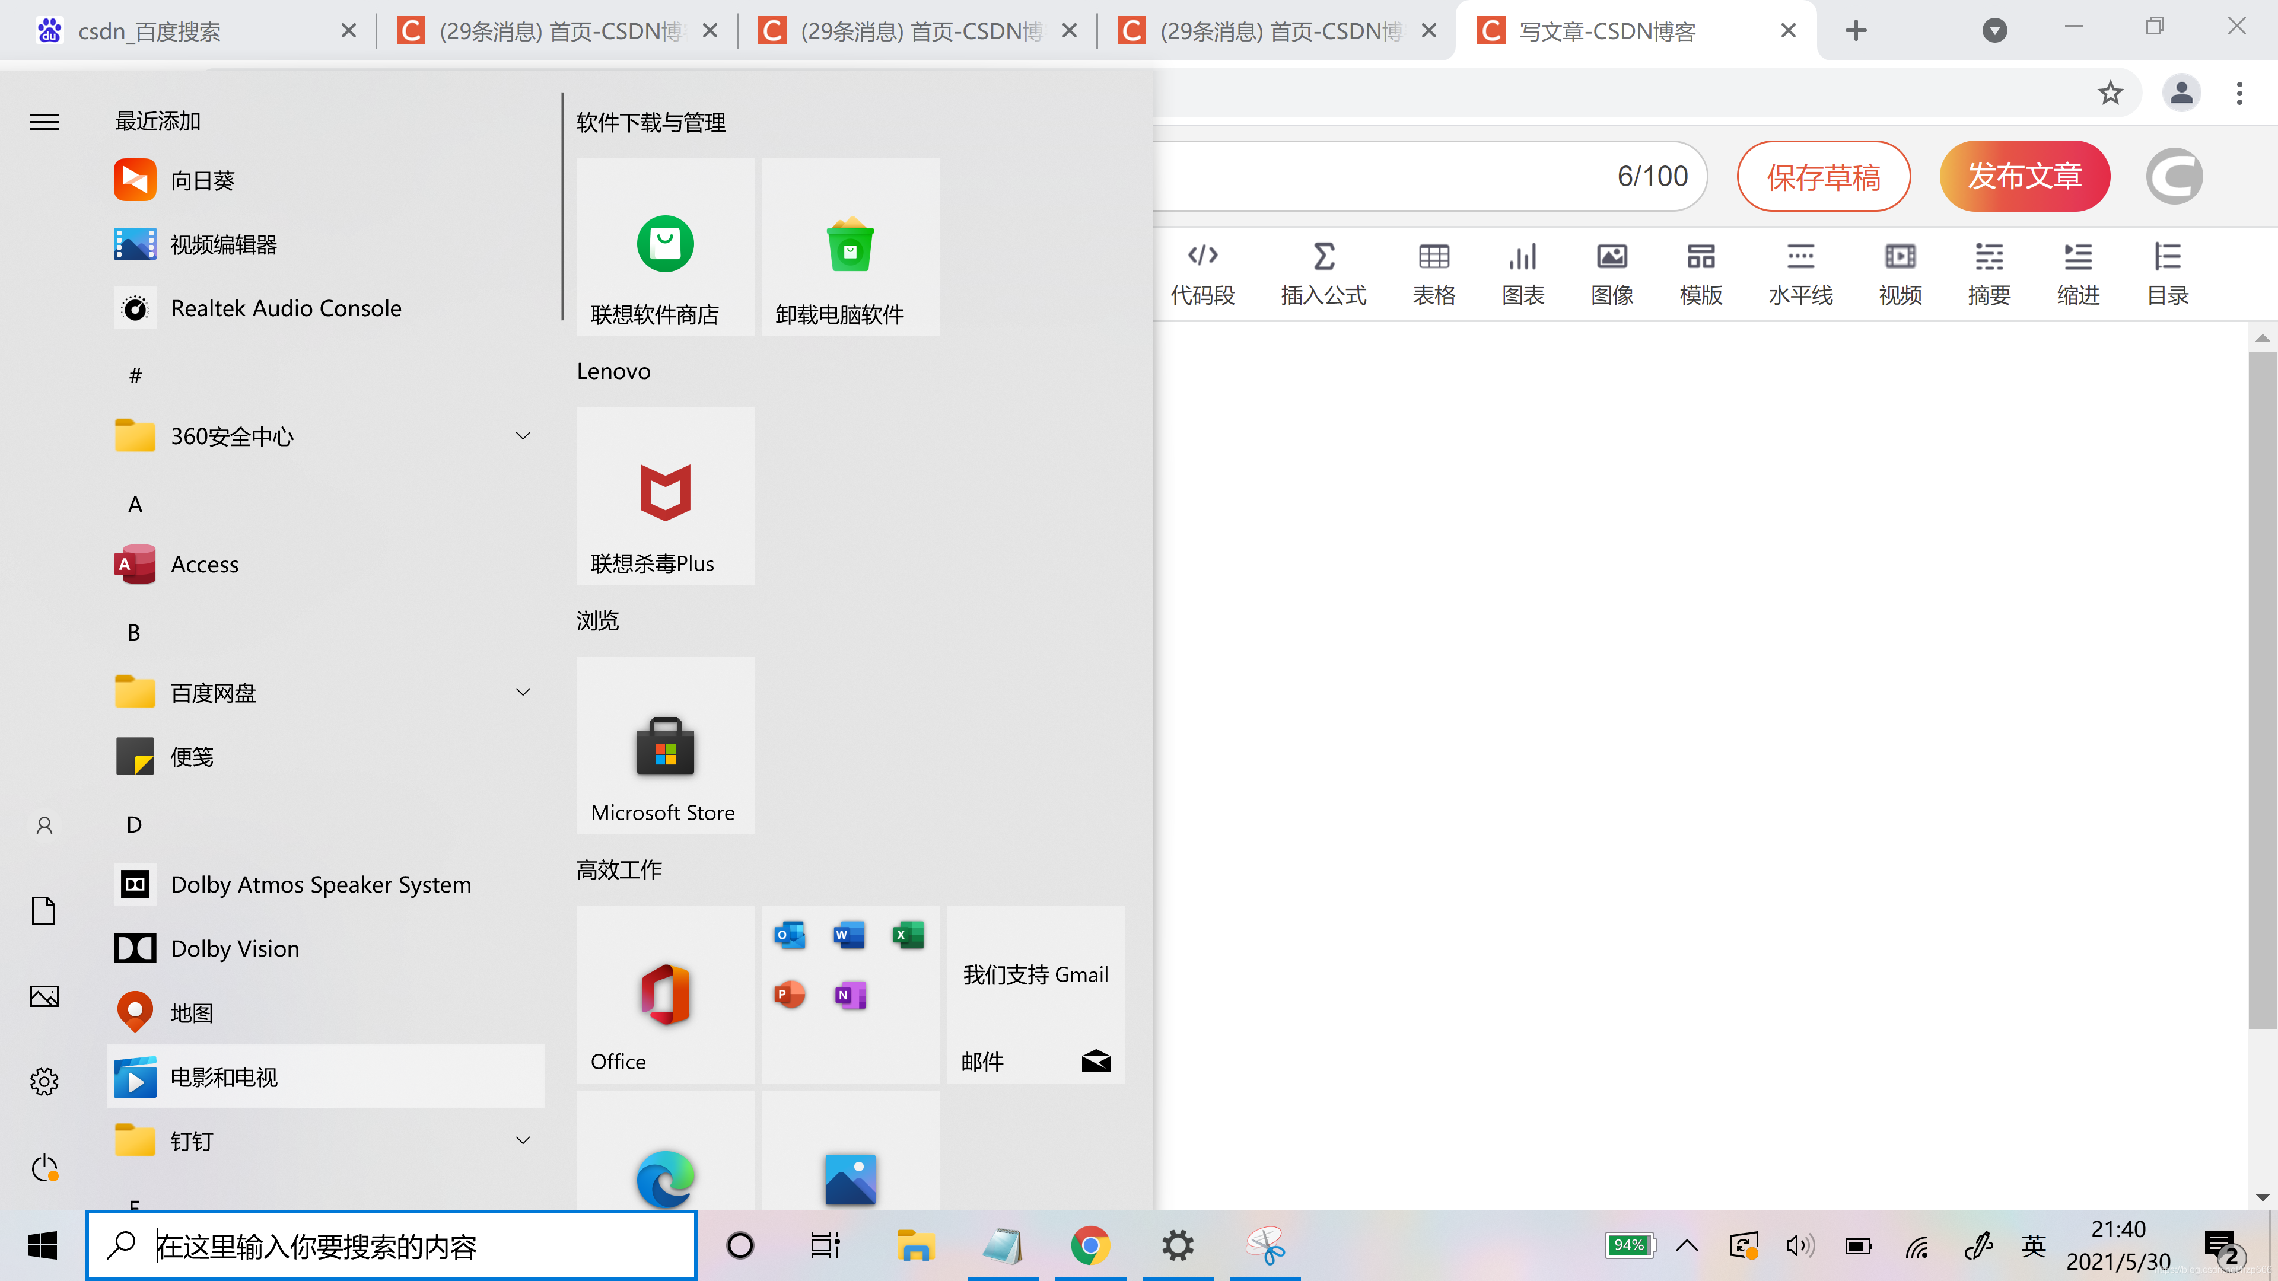Expand the 360安全中心 folder

324,436
